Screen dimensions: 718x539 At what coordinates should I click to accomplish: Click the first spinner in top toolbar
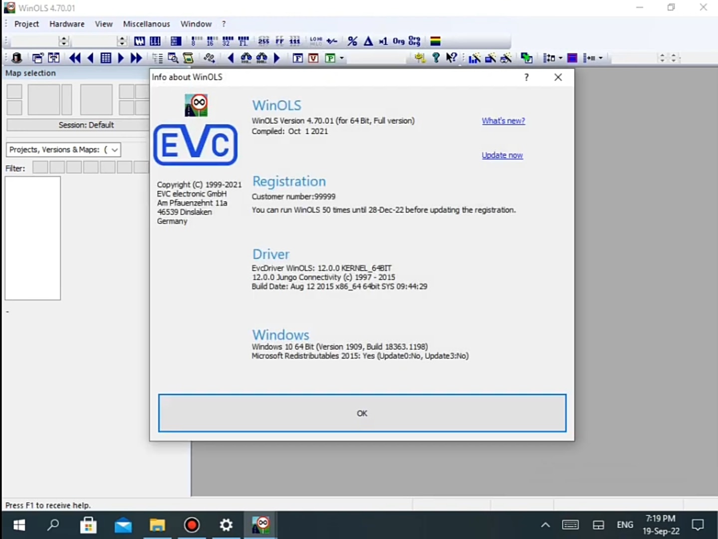click(x=63, y=41)
